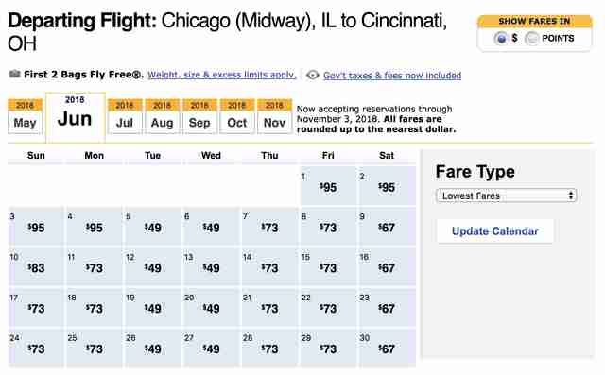Switch to the Sep 2018 tab
This screenshot has height=375, width=605.
click(x=199, y=116)
